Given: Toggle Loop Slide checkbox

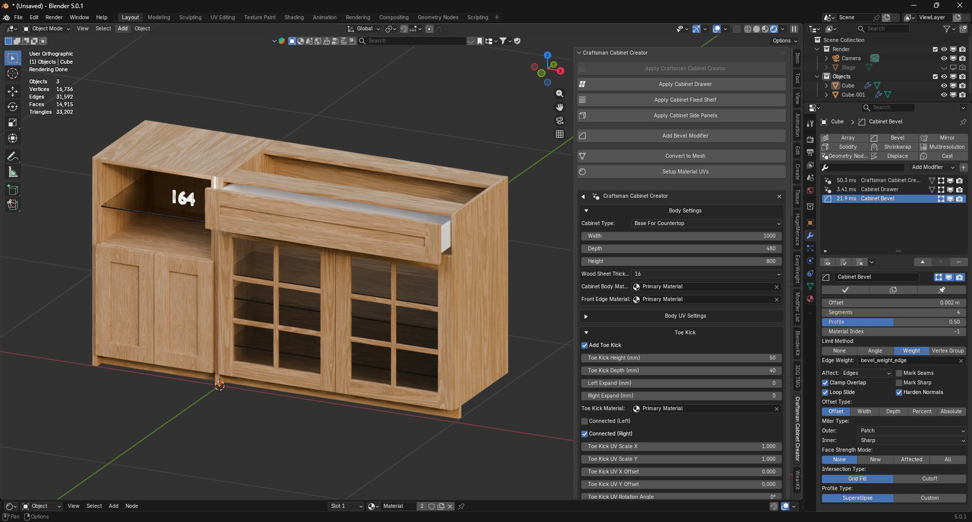Looking at the screenshot, I should pyautogui.click(x=825, y=393).
